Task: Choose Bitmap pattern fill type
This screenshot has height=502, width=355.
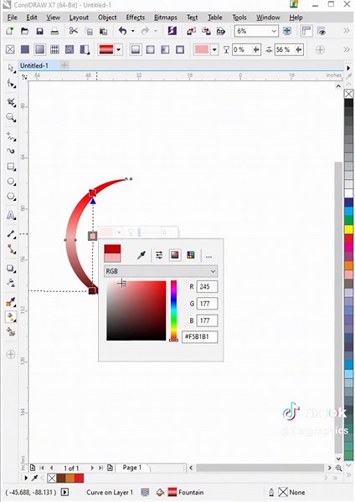Action: point(69,49)
